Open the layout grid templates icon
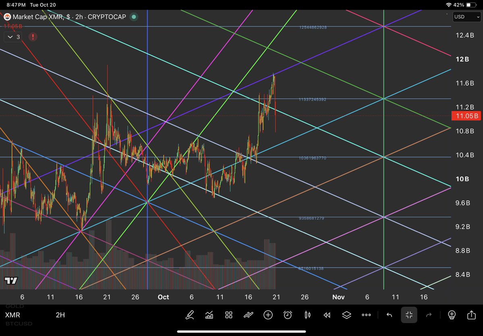This screenshot has width=483, height=336. (228, 315)
